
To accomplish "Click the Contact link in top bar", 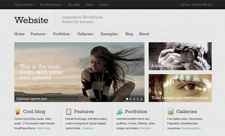I will pos(104,5).
